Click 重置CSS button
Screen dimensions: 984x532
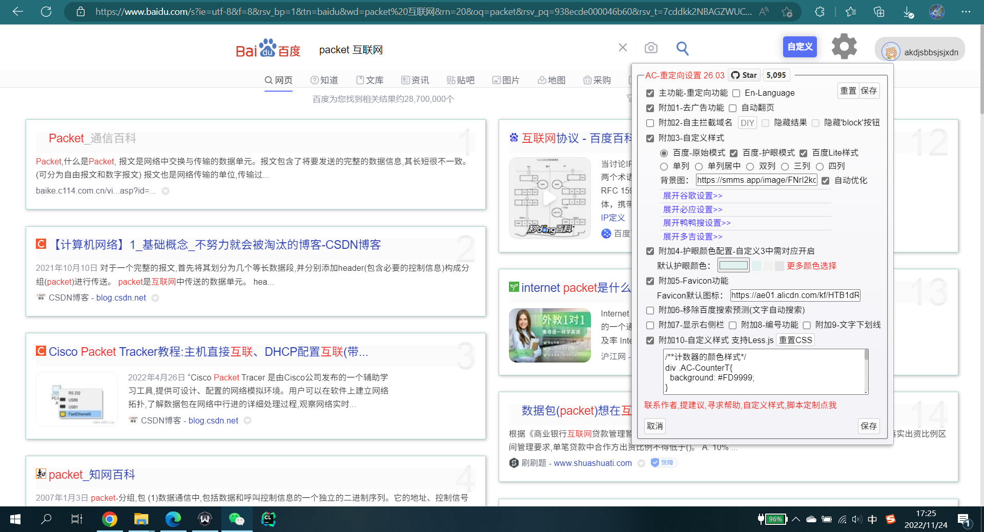[795, 340]
